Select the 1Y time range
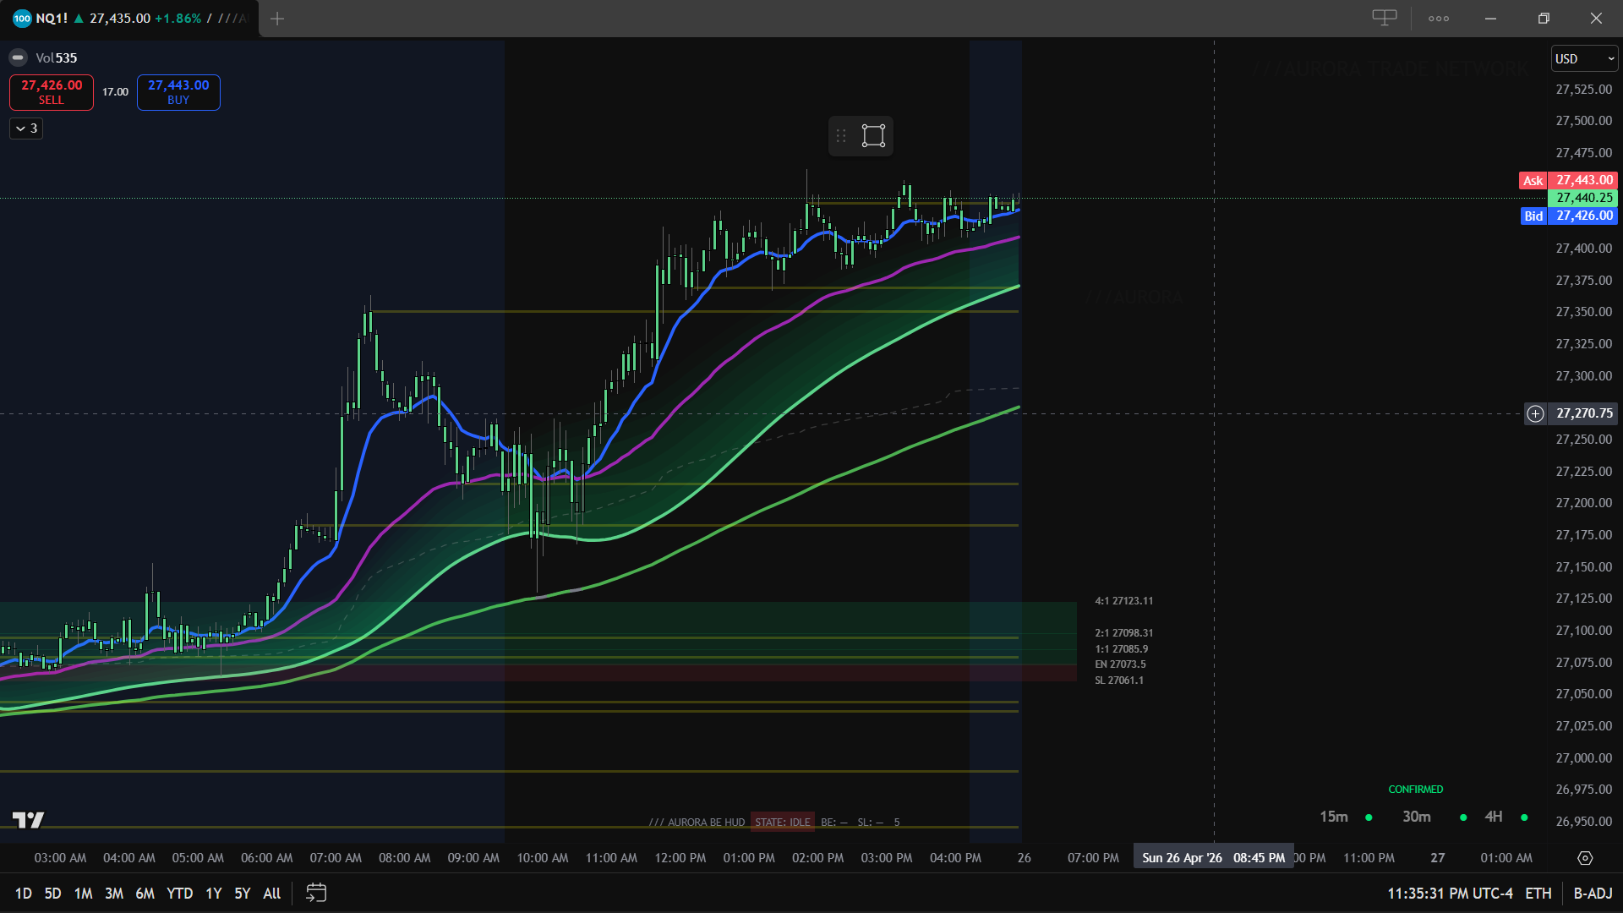The width and height of the screenshot is (1623, 913). tap(214, 893)
